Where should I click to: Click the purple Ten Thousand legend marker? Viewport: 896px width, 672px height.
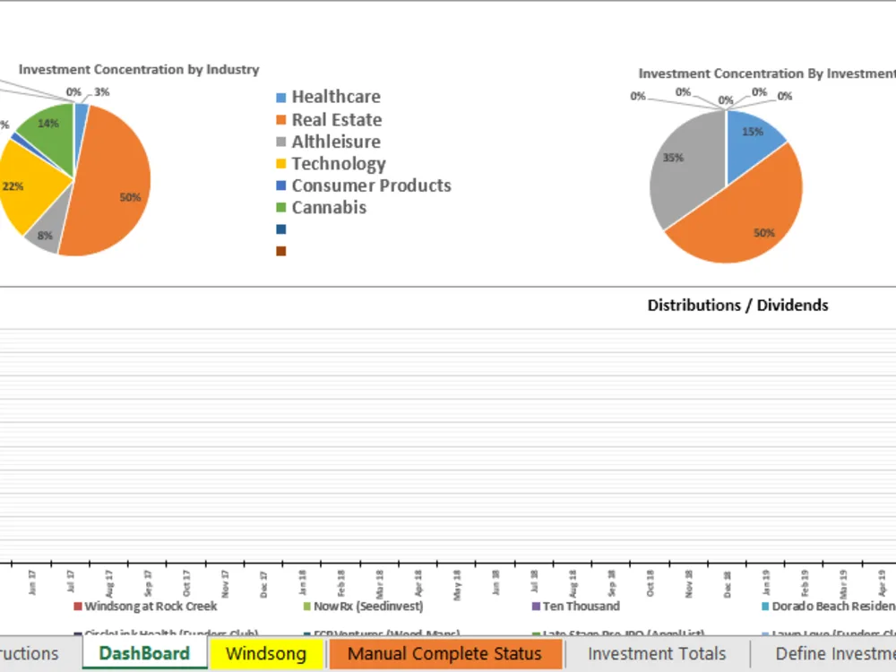(536, 607)
